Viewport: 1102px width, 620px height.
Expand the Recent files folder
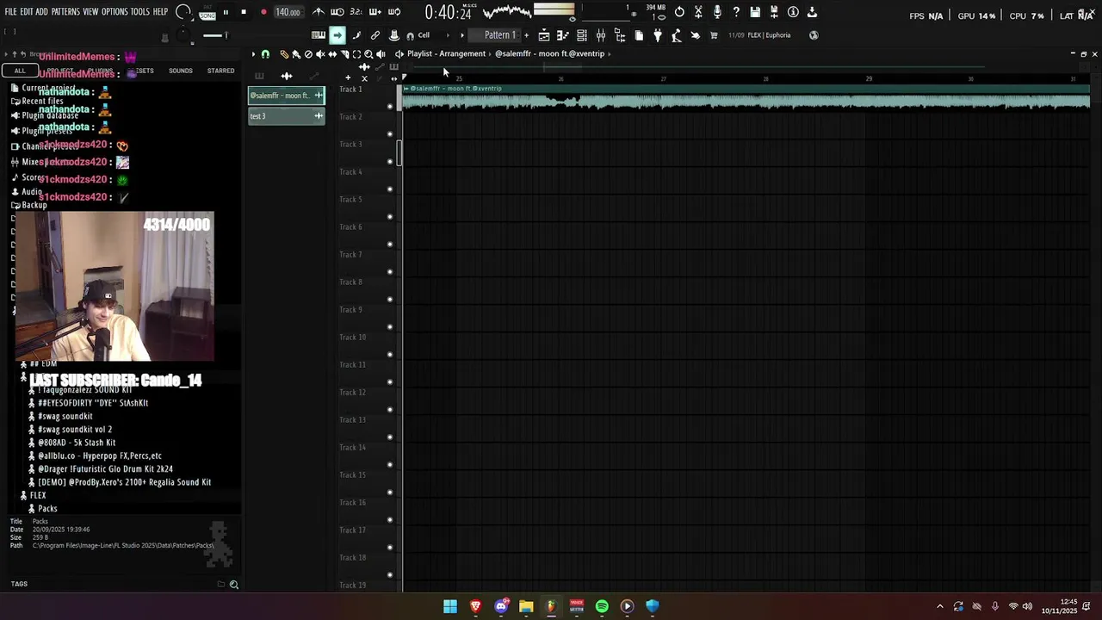pyautogui.click(x=42, y=102)
